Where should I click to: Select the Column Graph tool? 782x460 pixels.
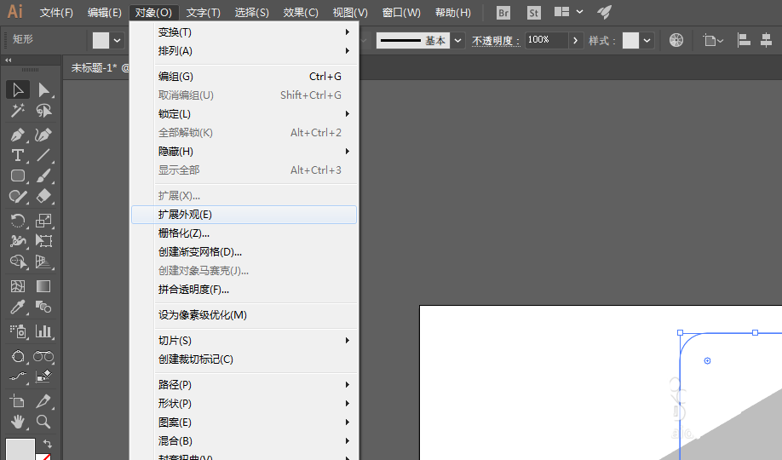coord(43,331)
